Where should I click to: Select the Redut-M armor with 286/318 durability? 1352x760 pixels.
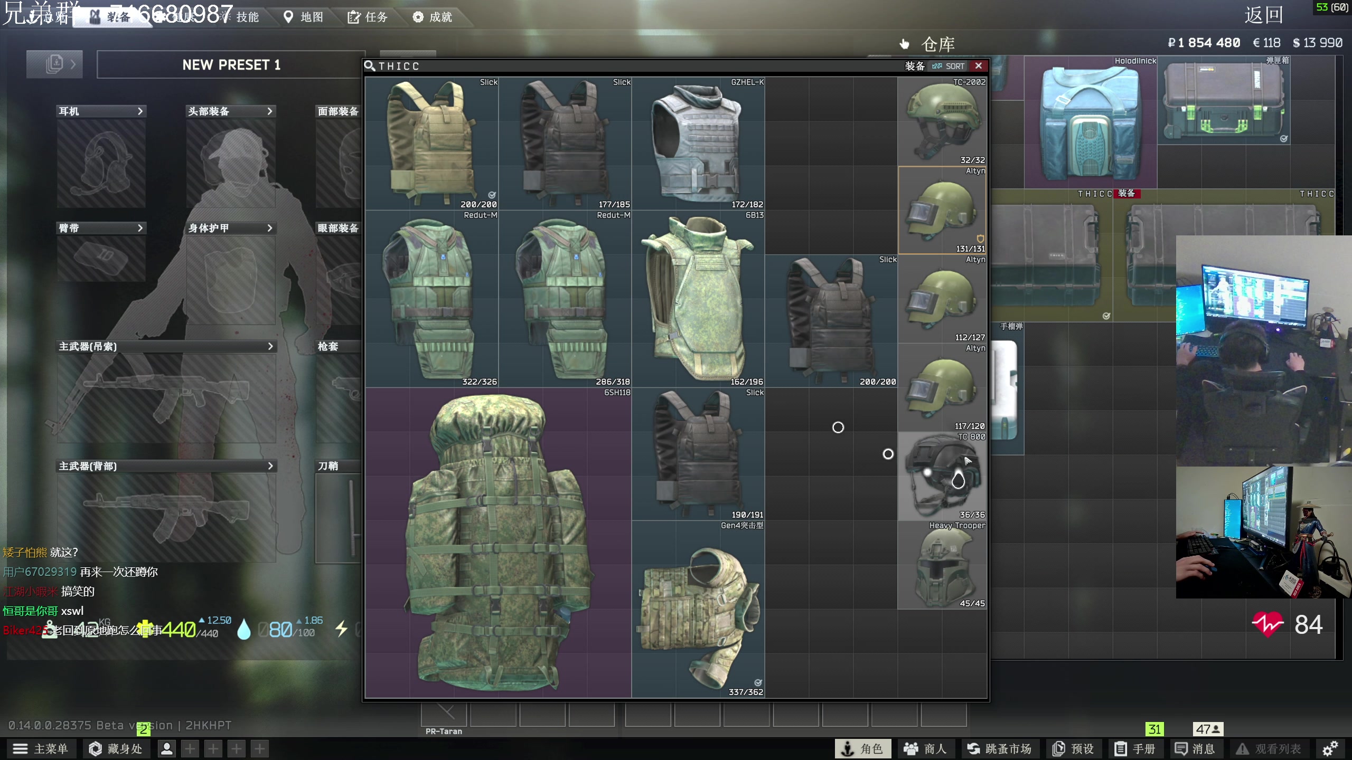pyautogui.click(x=565, y=299)
